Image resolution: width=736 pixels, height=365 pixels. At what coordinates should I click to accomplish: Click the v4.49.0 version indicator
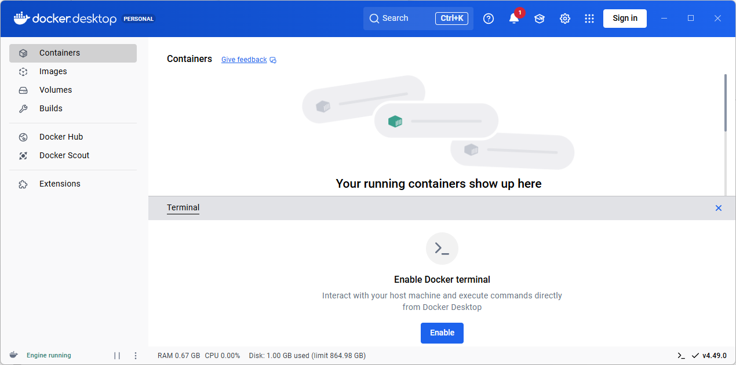coord(715,356)
